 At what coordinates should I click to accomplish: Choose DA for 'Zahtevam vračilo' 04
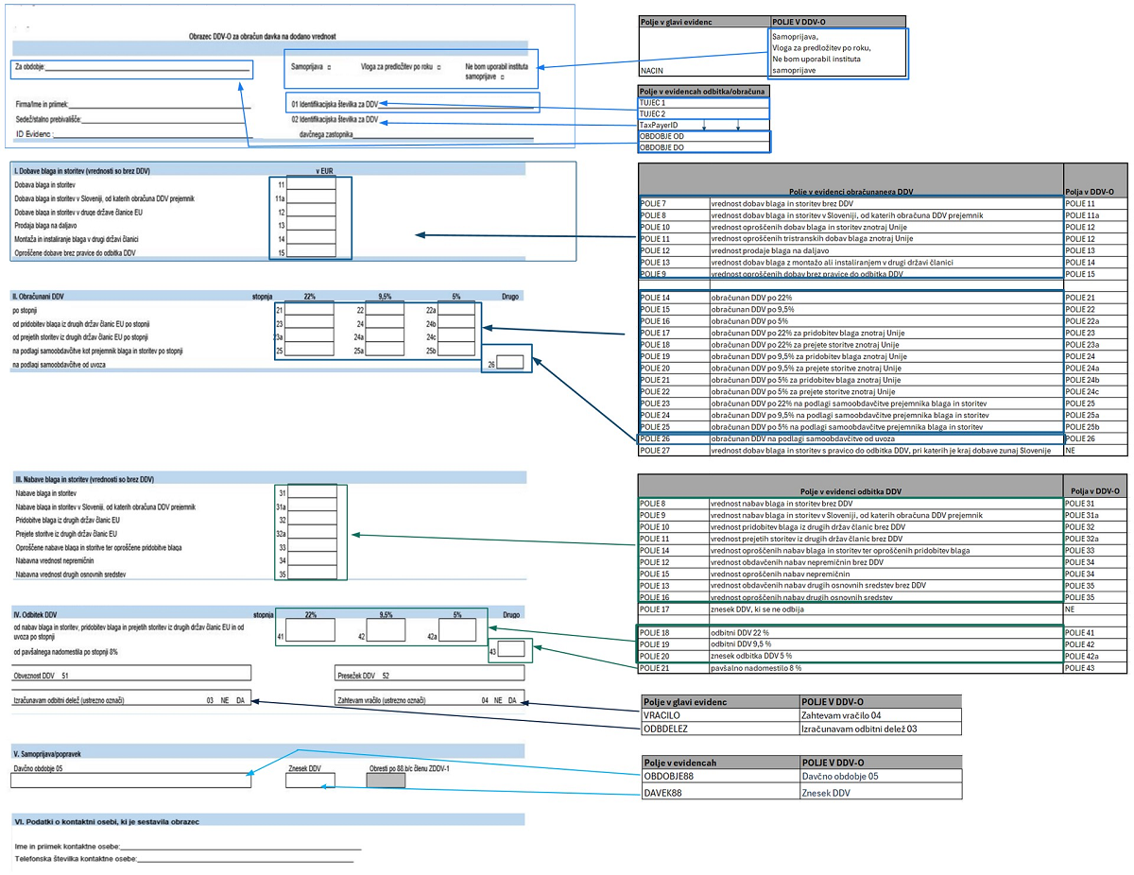pos(512,700)
